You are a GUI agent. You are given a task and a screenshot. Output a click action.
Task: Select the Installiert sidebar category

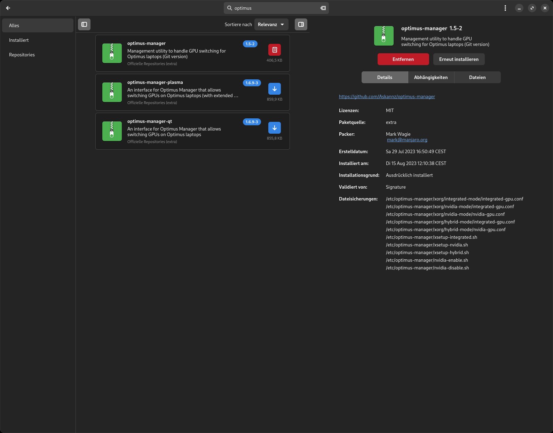point(38,40)
